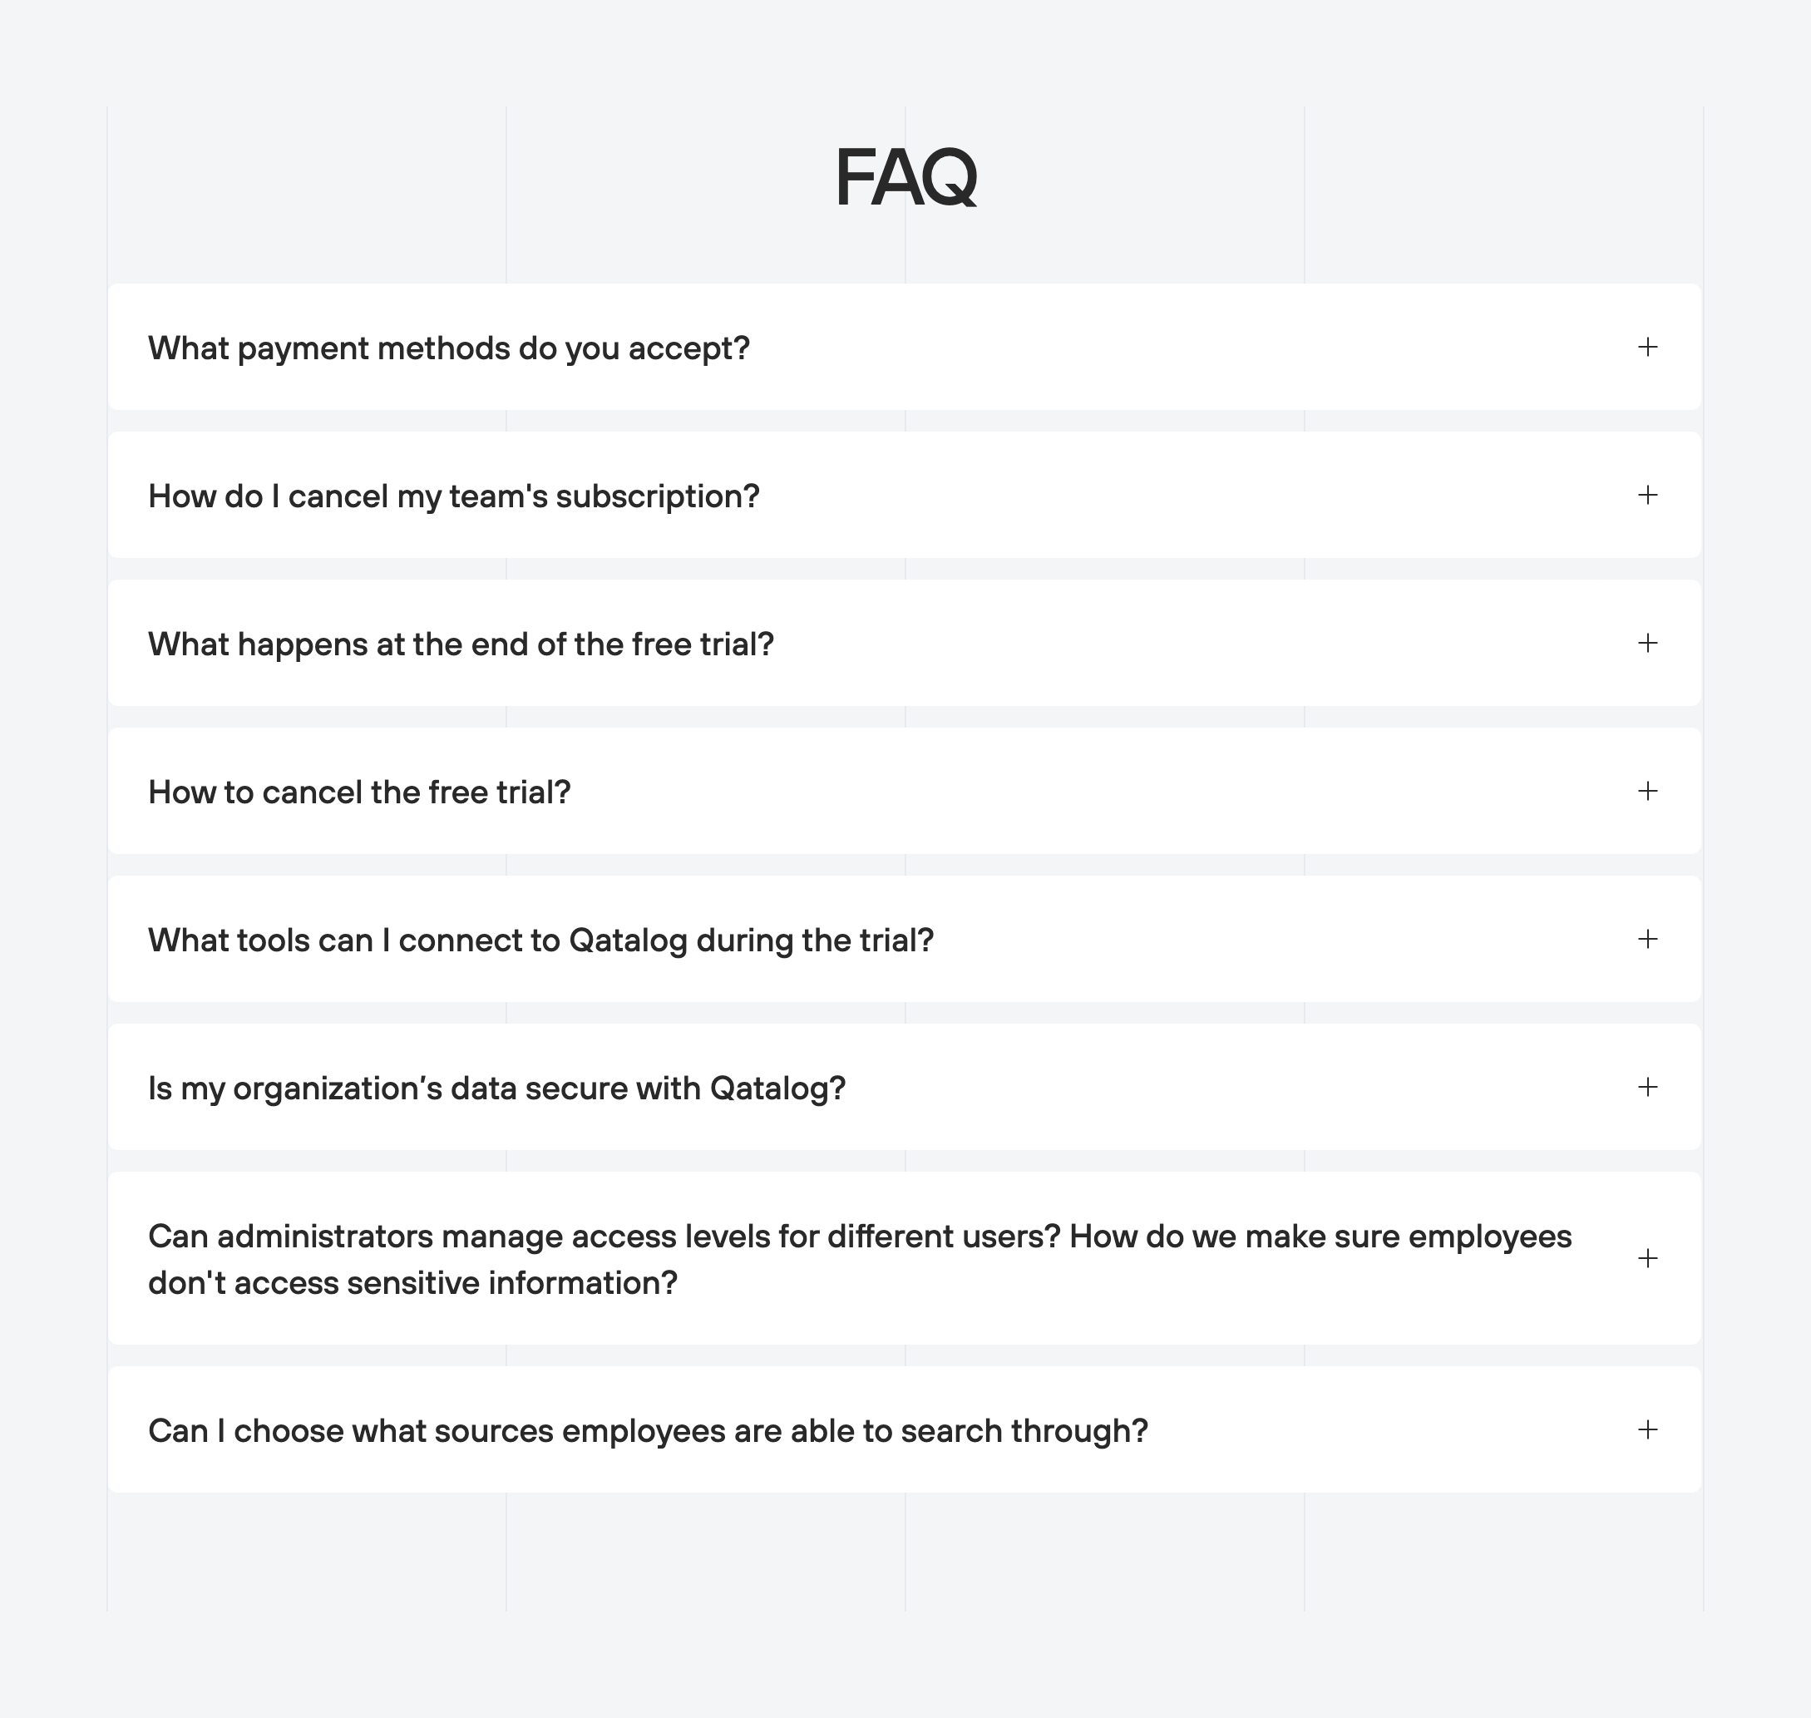Image resolution: width=1811 pixels, height=1718 pixels.
Task: Click the team subscription cancellation question text
Action: 454,496
